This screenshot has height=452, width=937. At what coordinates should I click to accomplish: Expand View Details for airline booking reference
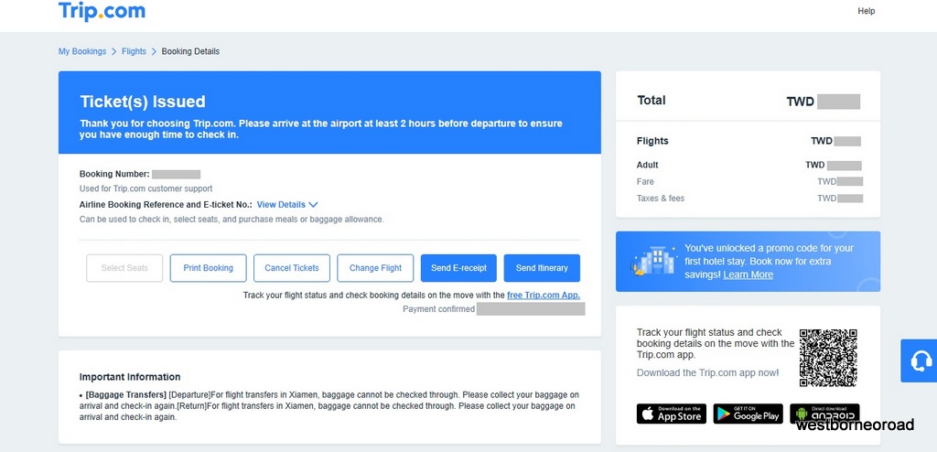[x=281, y=204]
